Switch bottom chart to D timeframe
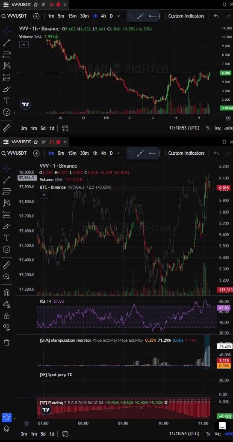This screenshot has height=442, width=233. click(x=111, y=153)
